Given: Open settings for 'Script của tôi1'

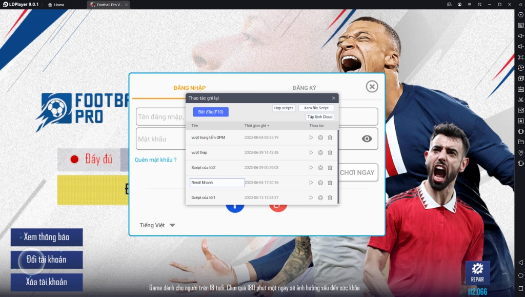Looking at the screenshot, I should click(x=320, y=197).
